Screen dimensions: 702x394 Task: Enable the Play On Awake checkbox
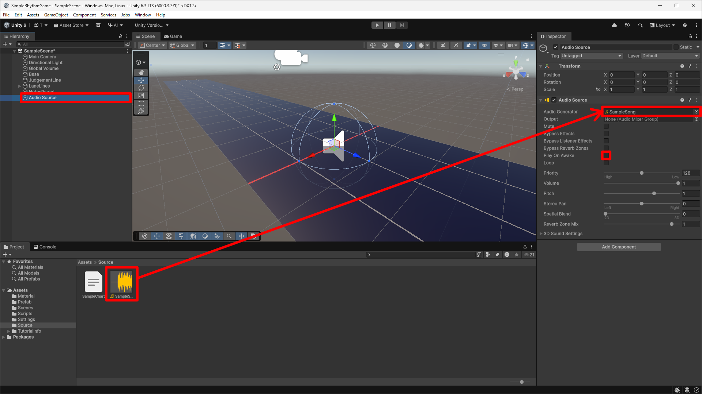[x=606, y=155]
